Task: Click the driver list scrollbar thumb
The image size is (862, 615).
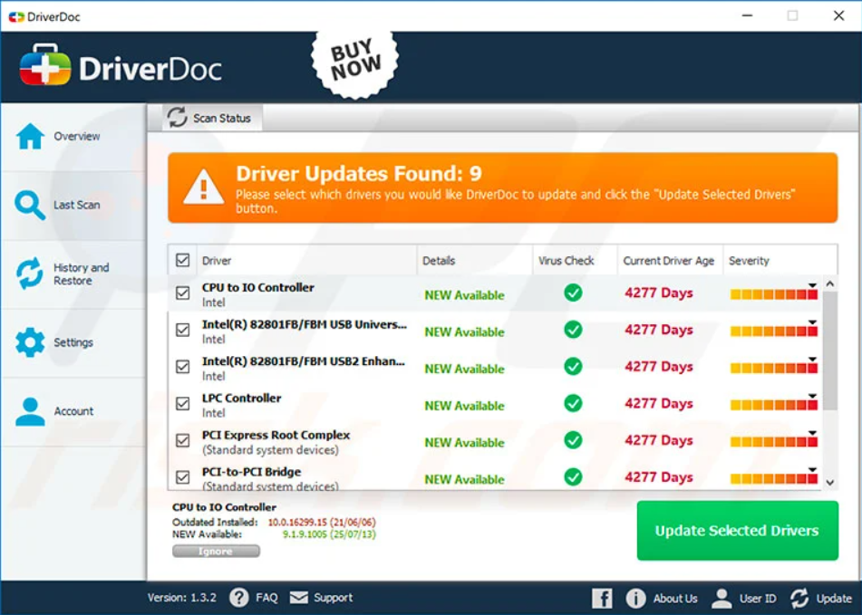Action: tap(830, 351)
